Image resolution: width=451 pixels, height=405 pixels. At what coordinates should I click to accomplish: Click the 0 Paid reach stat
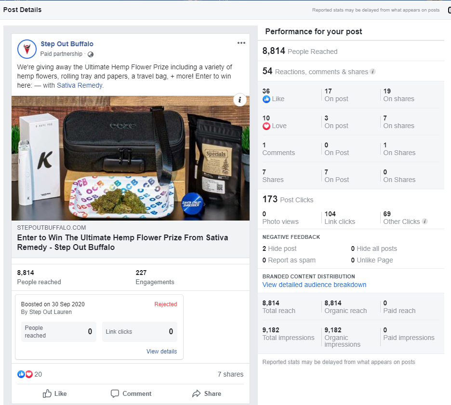click(399, 307)
